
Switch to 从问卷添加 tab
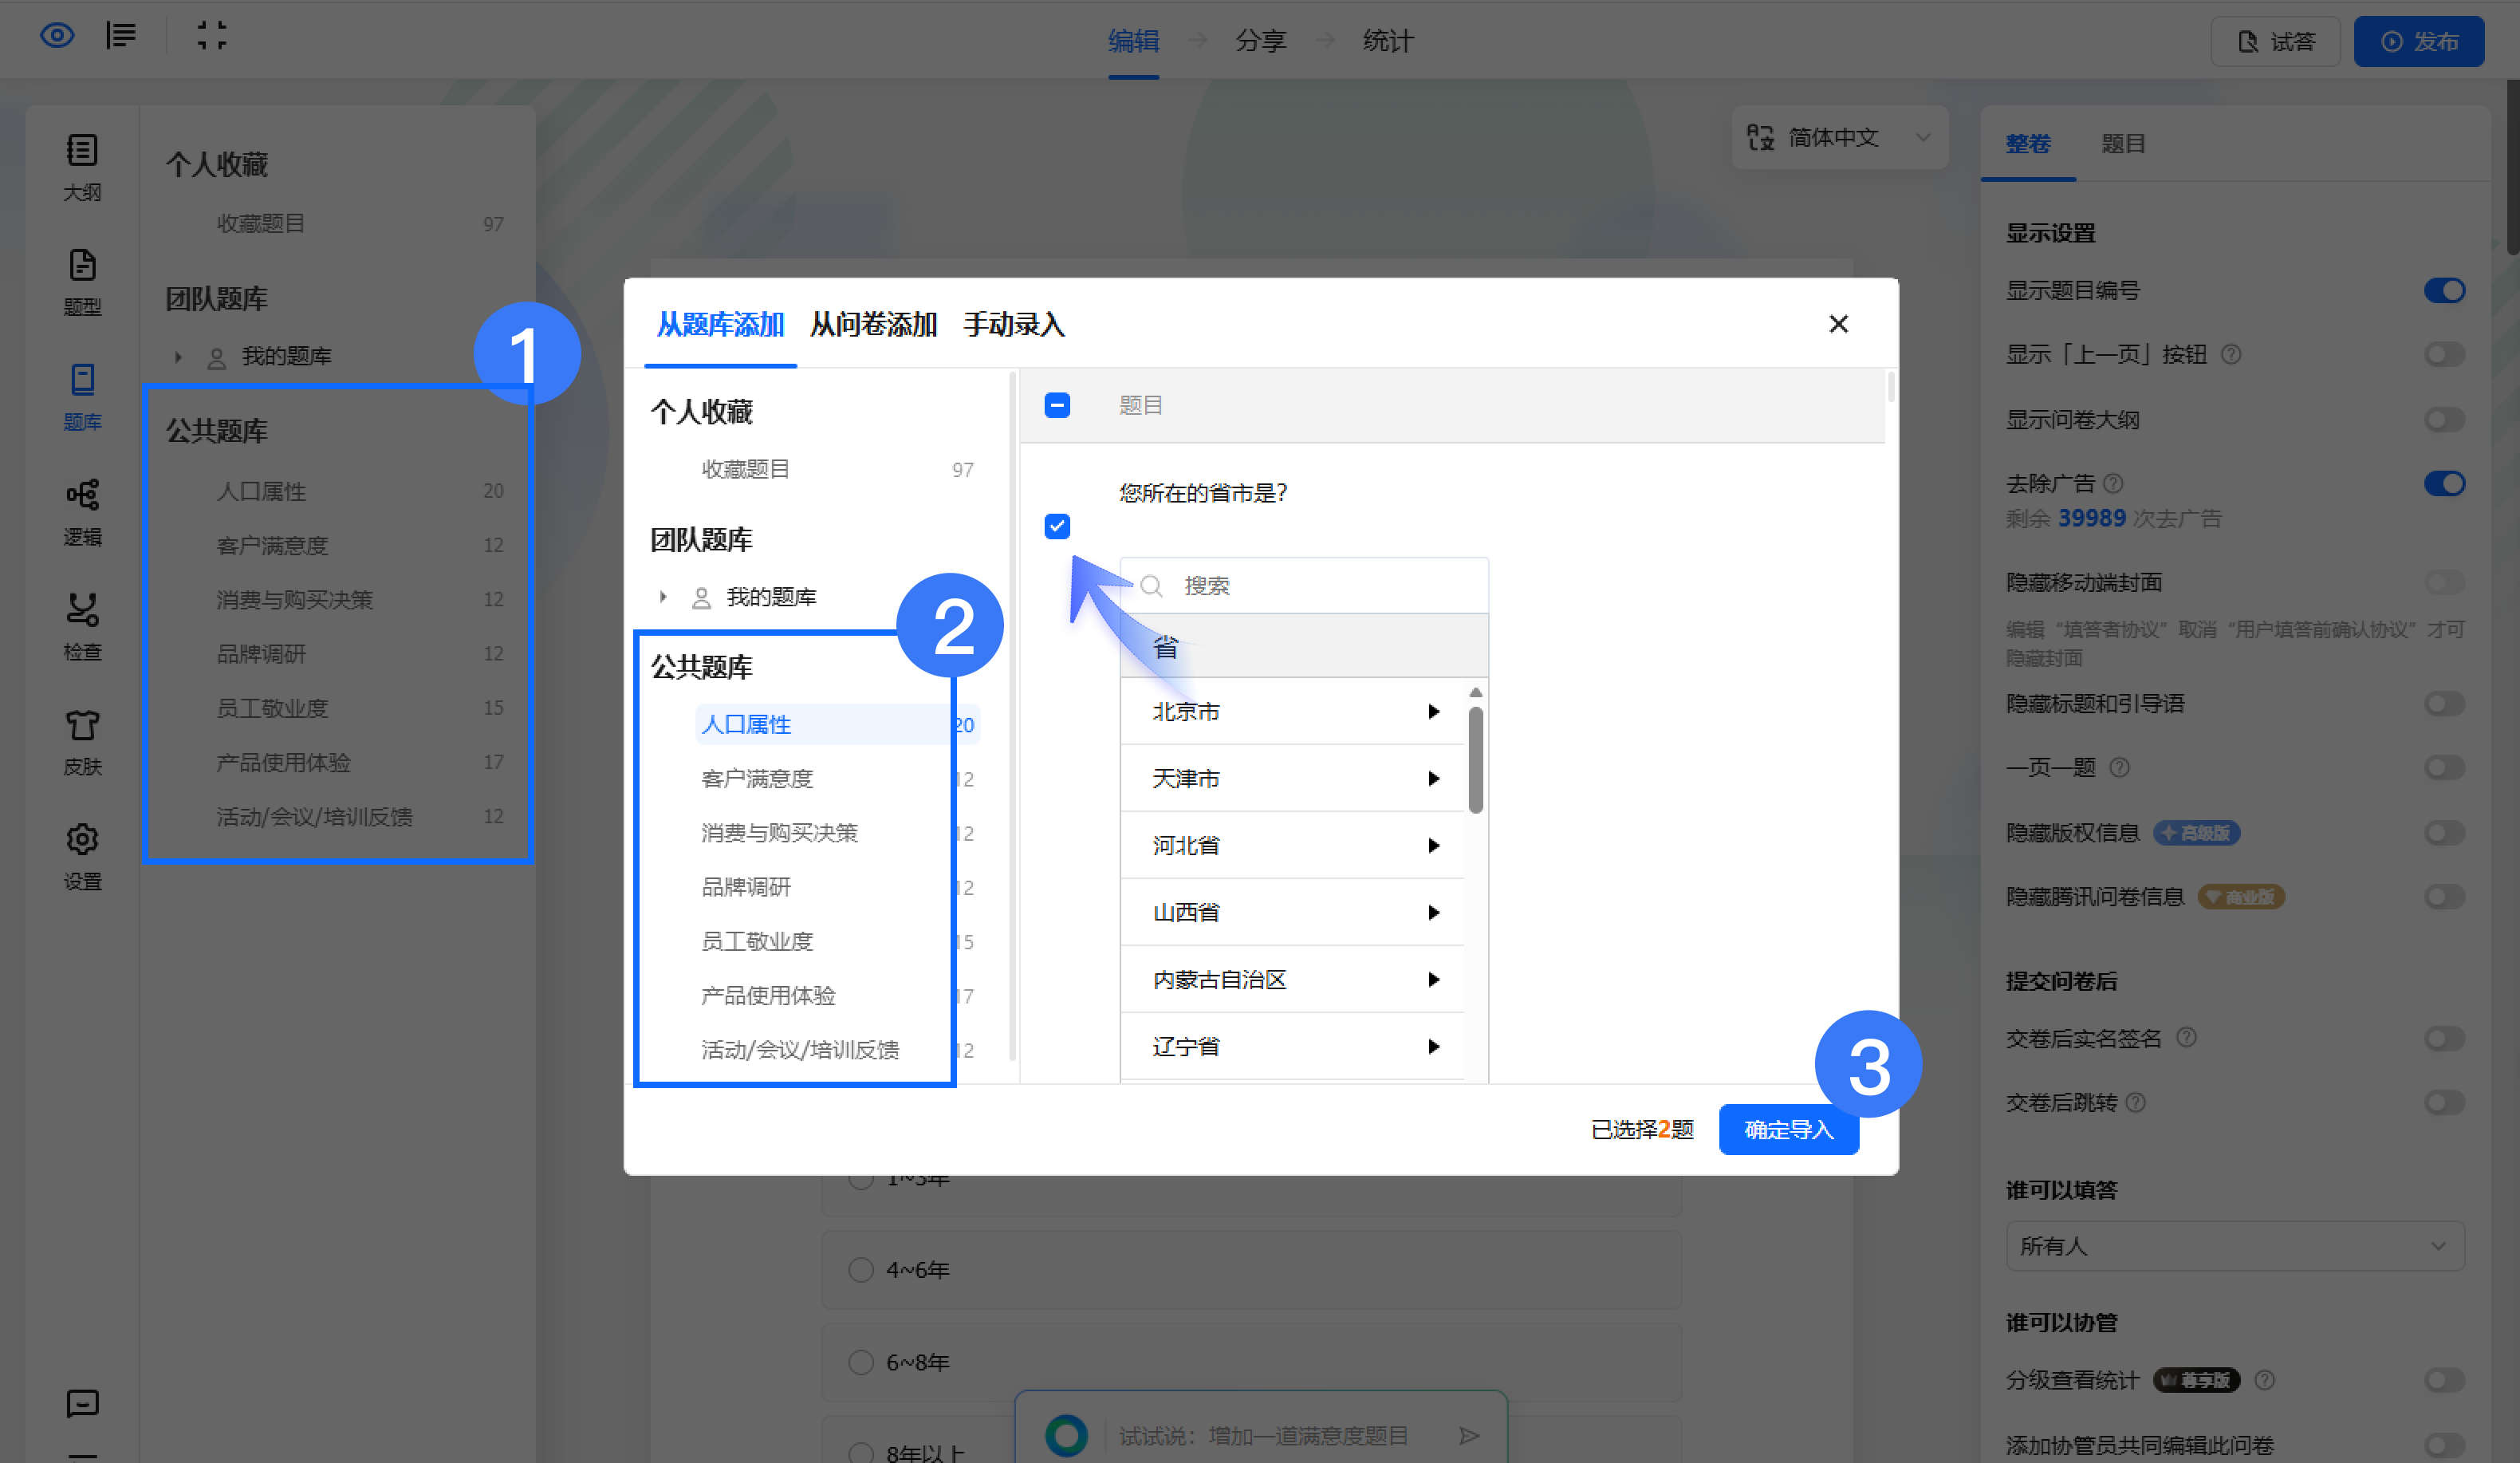(x=873, y=325)
